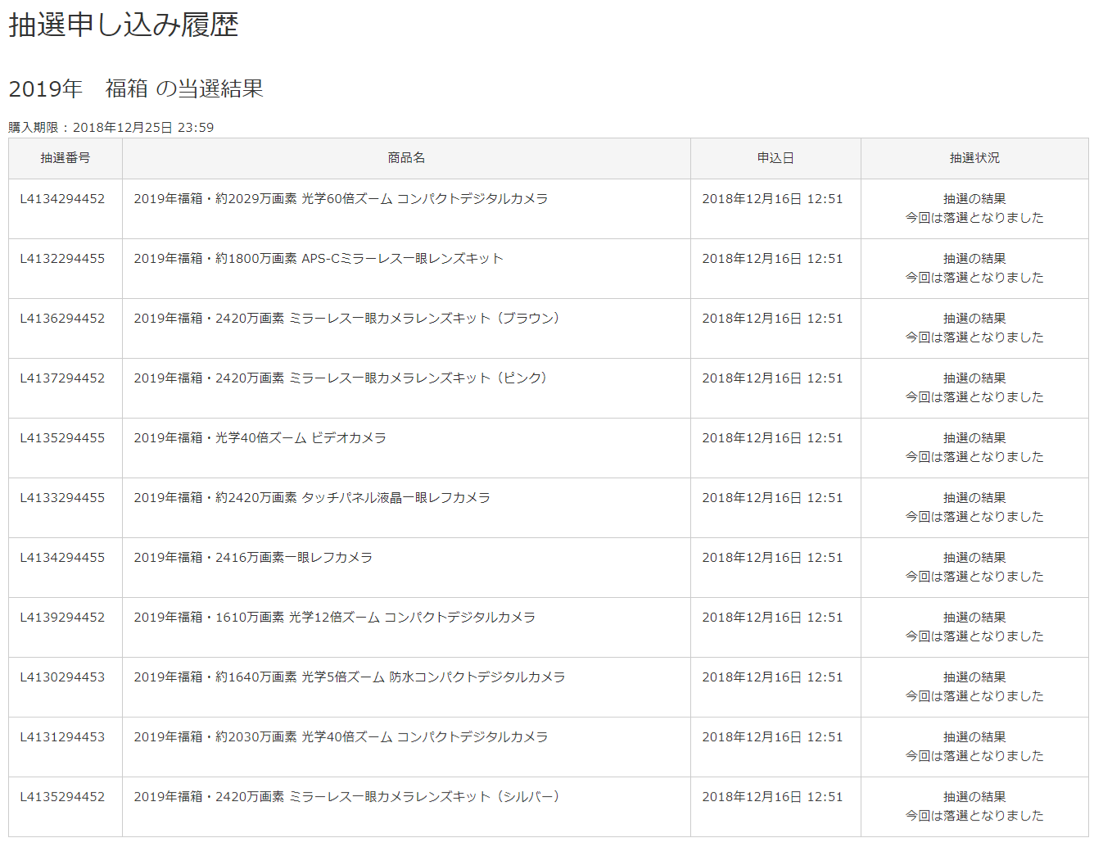Click the ミラーレス一眼 (シルバー) product name

tap(346, 797)
